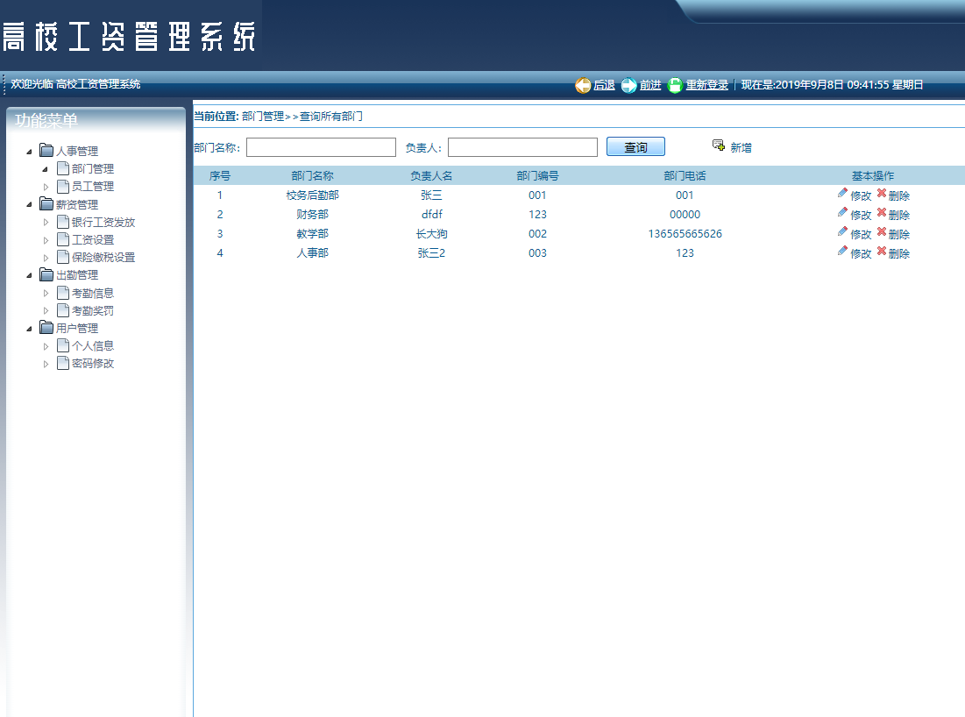Select the cell reading 长大狗
This screenshot has height=717, width=965.
pyautogui.click(x=431, y=234)
